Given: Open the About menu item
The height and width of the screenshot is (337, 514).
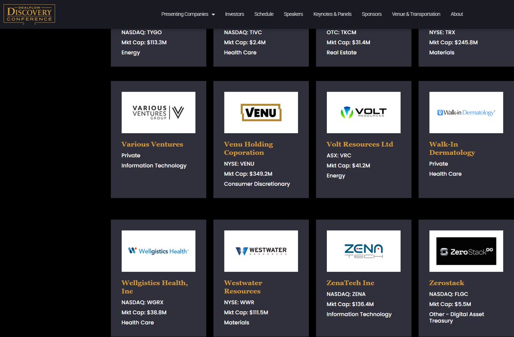Looking at the screenshot, I should point(457,14).
